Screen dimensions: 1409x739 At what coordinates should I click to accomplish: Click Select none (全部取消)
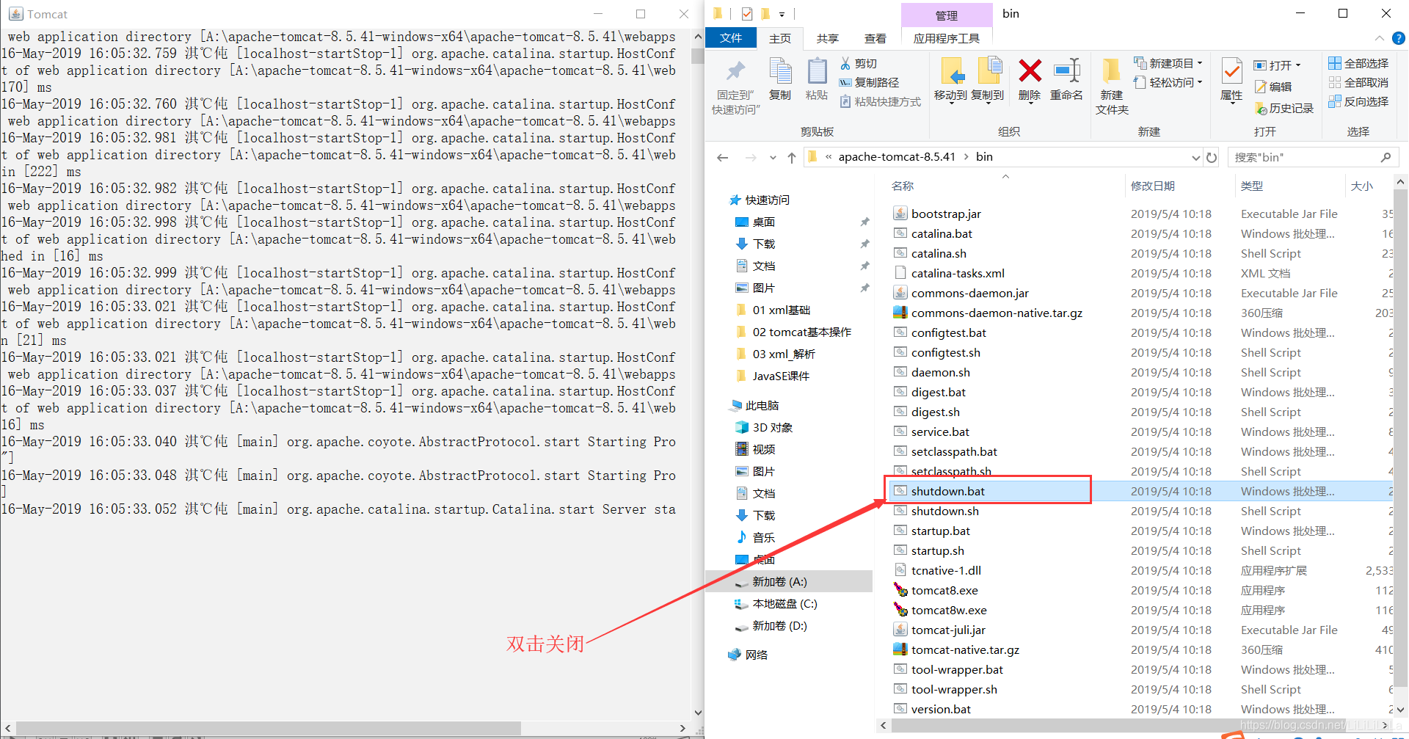click(1358, 83)
